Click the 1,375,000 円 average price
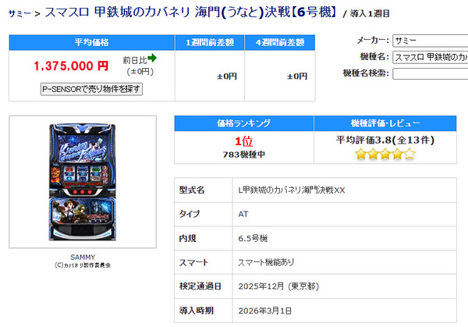The image size is (468, 327). 71,66
